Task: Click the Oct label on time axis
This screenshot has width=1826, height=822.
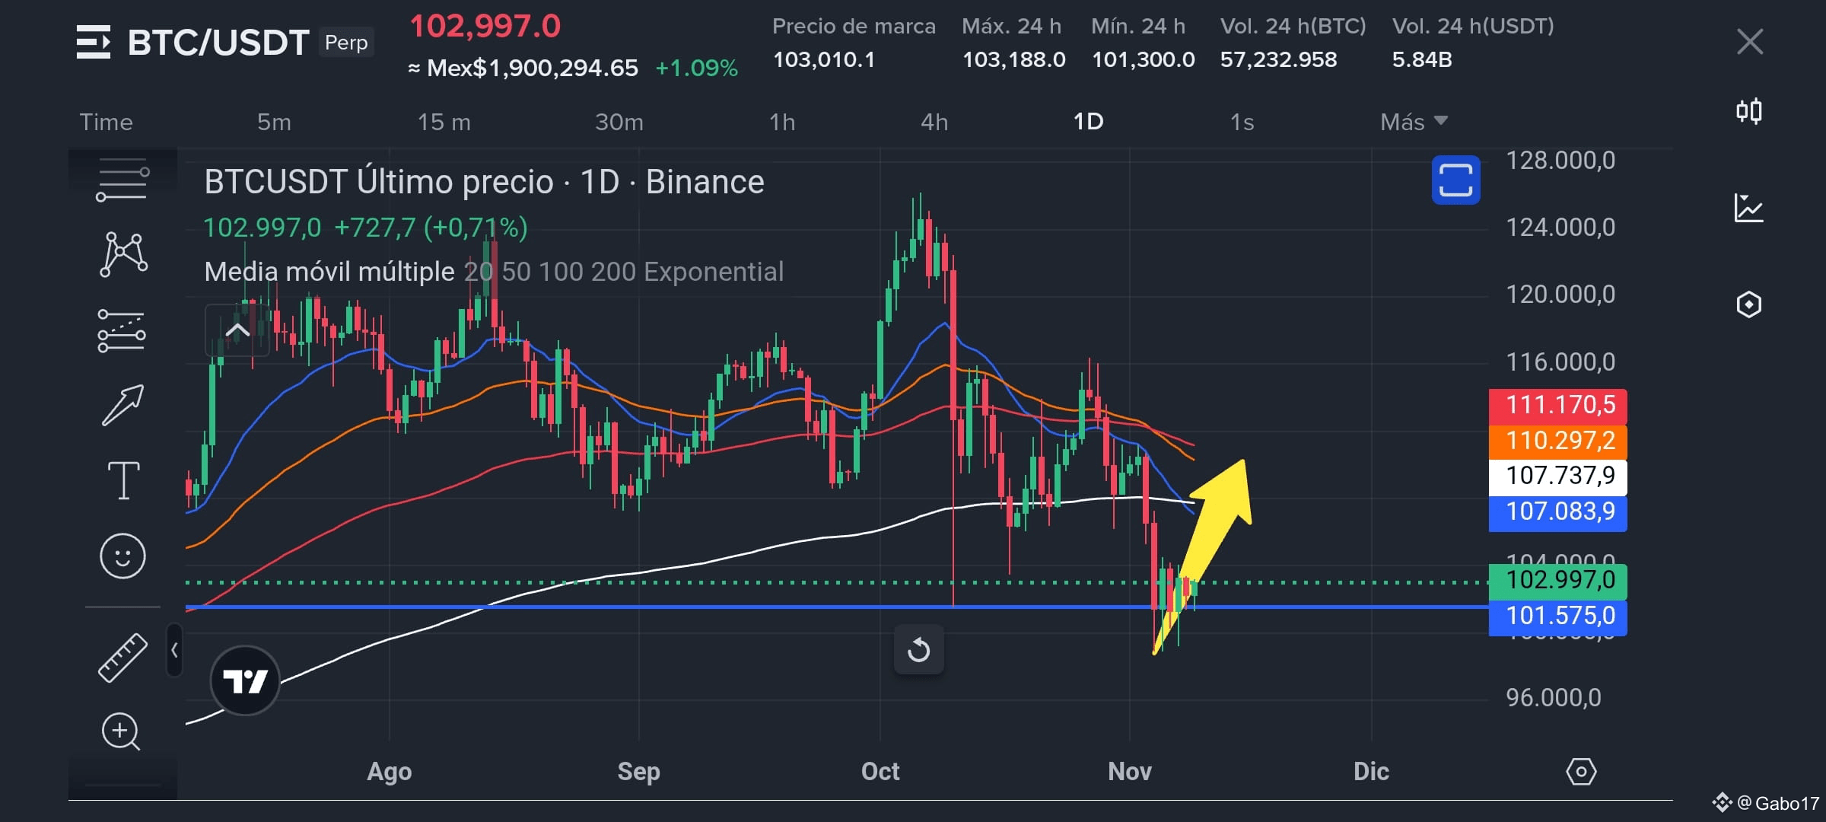Action: (x=880, y=772)
